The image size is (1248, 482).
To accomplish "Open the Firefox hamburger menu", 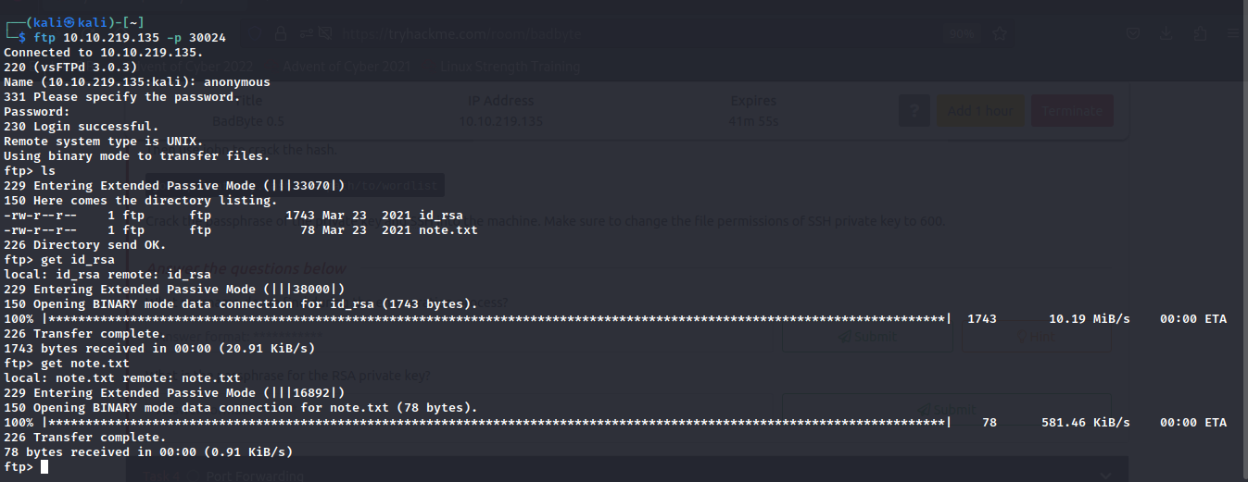I will point(1231,34).
